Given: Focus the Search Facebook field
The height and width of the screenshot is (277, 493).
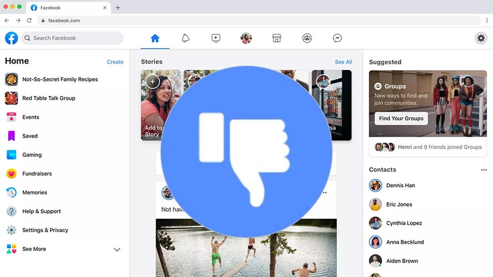Looking at the screenshot, I should (73, 38).
